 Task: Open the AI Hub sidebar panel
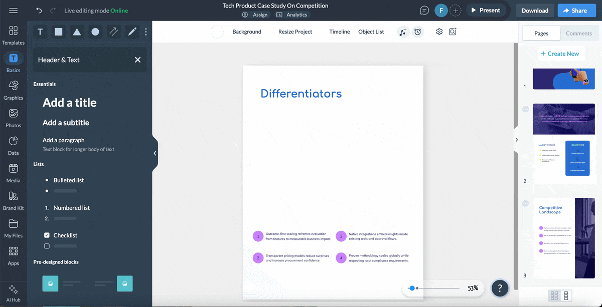coord(13,292)
